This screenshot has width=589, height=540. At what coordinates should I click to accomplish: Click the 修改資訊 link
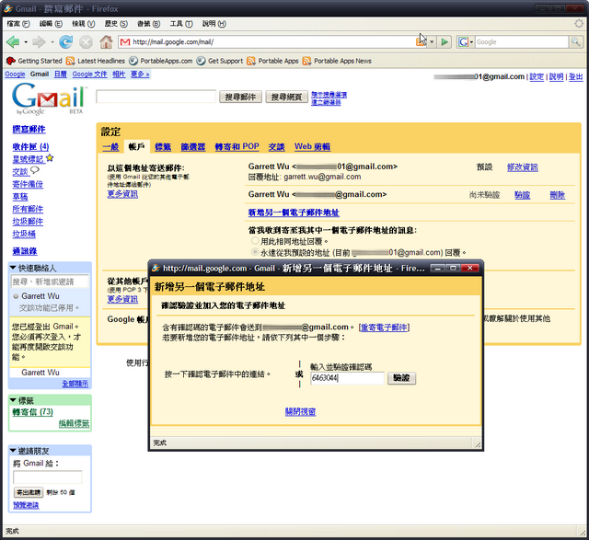click(x=522, y=167)
